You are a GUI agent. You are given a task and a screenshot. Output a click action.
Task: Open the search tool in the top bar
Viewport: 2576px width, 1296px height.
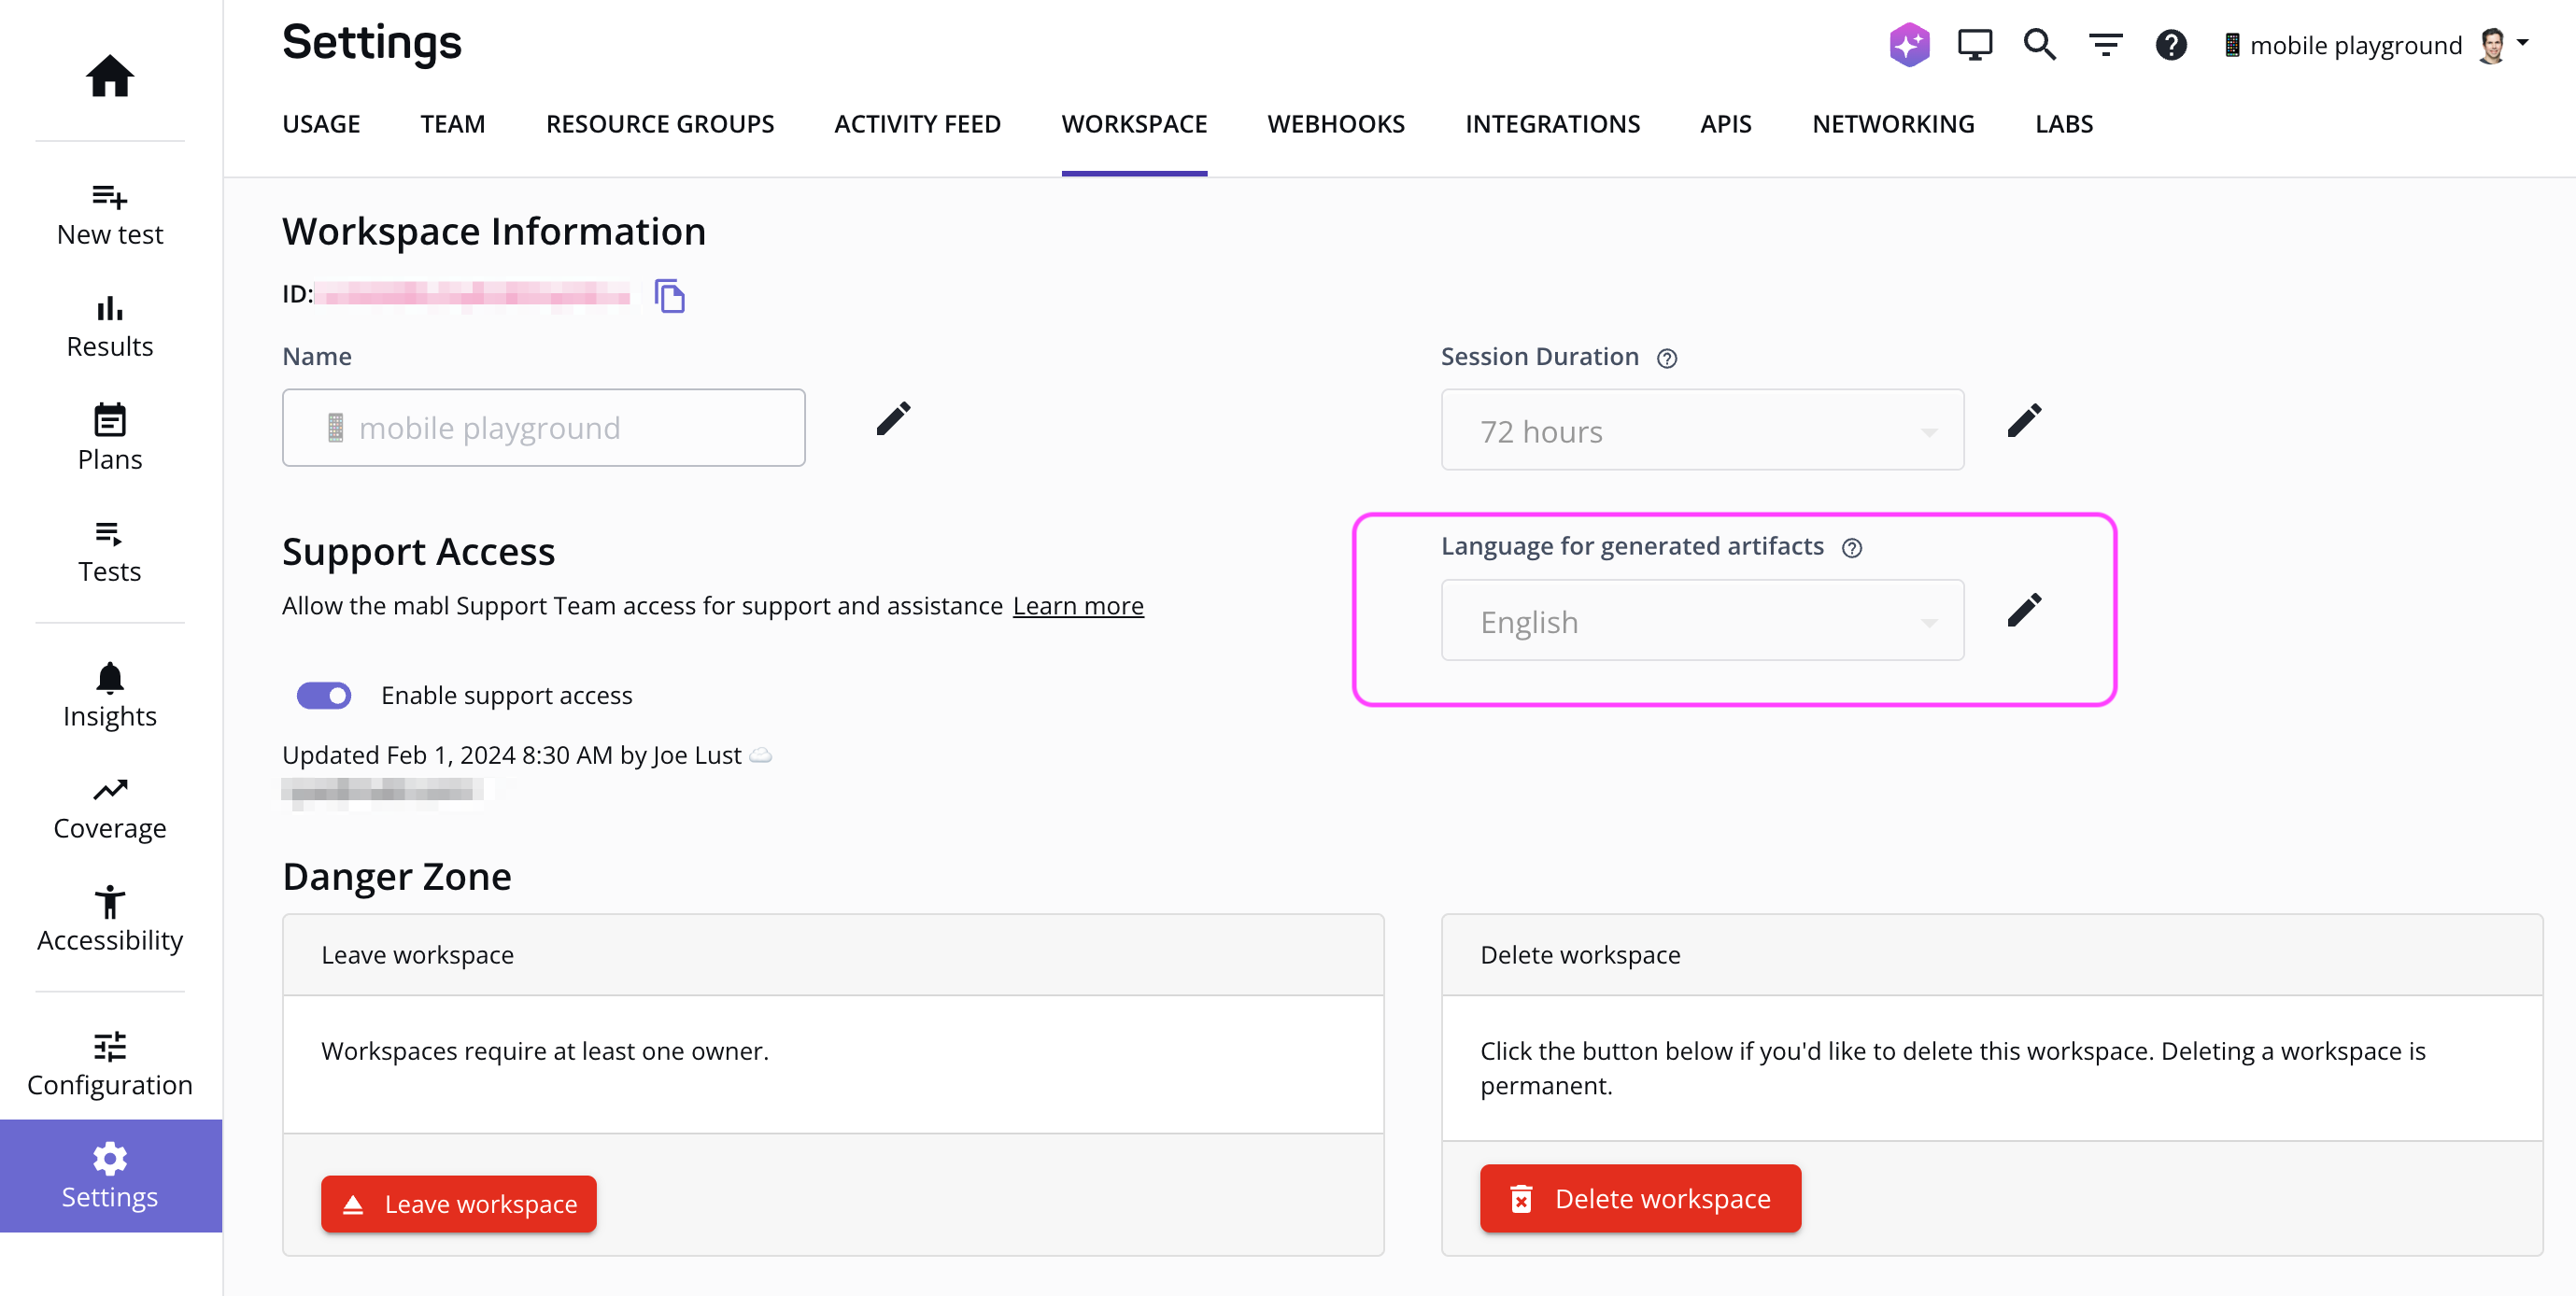[2039, 44]
